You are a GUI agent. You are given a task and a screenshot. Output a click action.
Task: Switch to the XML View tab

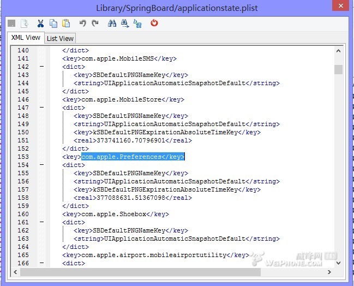coord(26,38)
